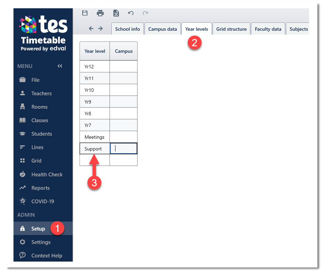Switch to the Subjects tab
The image size is (325, 274).
coord(298,29)
